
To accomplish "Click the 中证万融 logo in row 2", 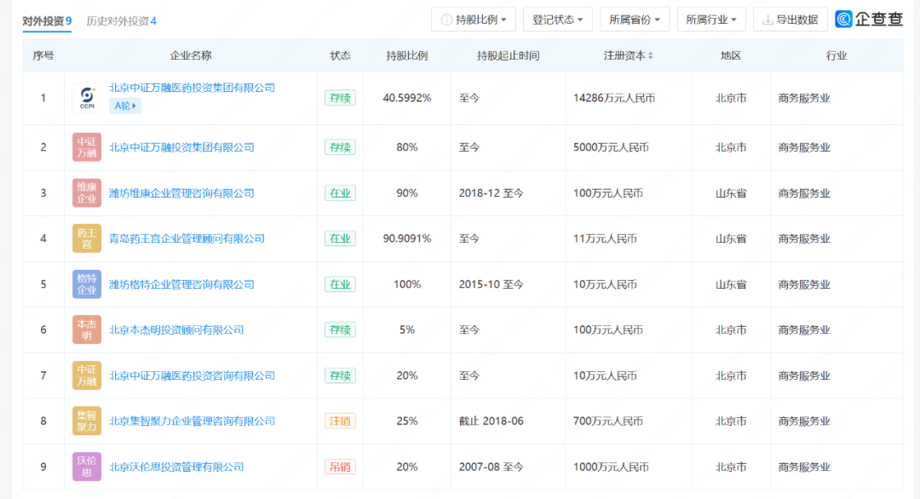I will click(86, 146).
